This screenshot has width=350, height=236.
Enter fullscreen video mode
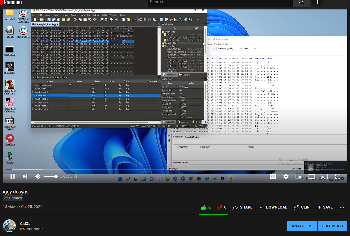[x=337, y=176]
